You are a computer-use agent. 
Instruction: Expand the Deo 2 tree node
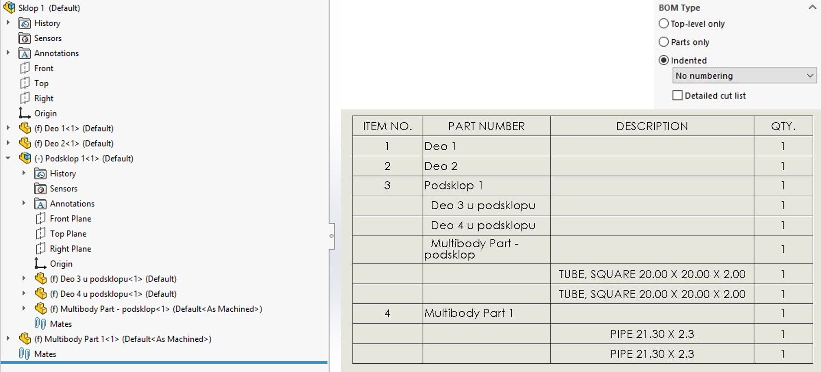pyautogui.click(x=8, y=143)
